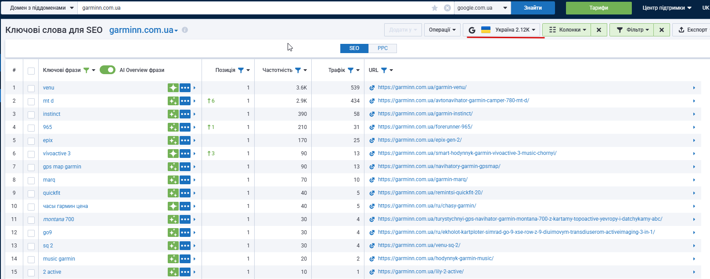
Task: Check the select-all checkbox in table header
Action: (x=31, y=71)
